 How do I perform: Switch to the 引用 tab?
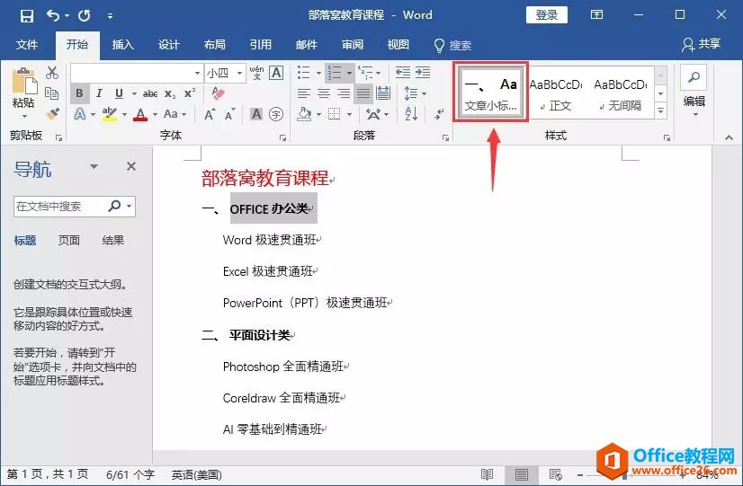pos(261,45)
